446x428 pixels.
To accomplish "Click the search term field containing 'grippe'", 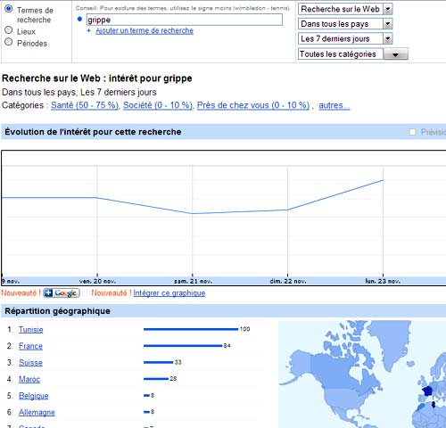I will point(185,20).
